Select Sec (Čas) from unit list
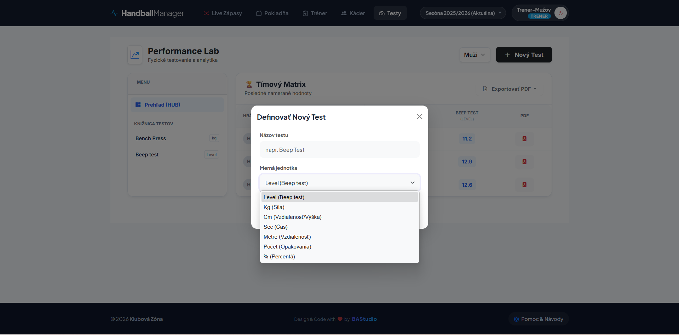Screen dimensions: 679x335 point(275,227)
